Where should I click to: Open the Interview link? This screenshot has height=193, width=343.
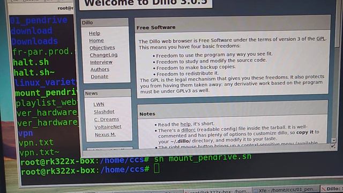[x=101, y=62]
